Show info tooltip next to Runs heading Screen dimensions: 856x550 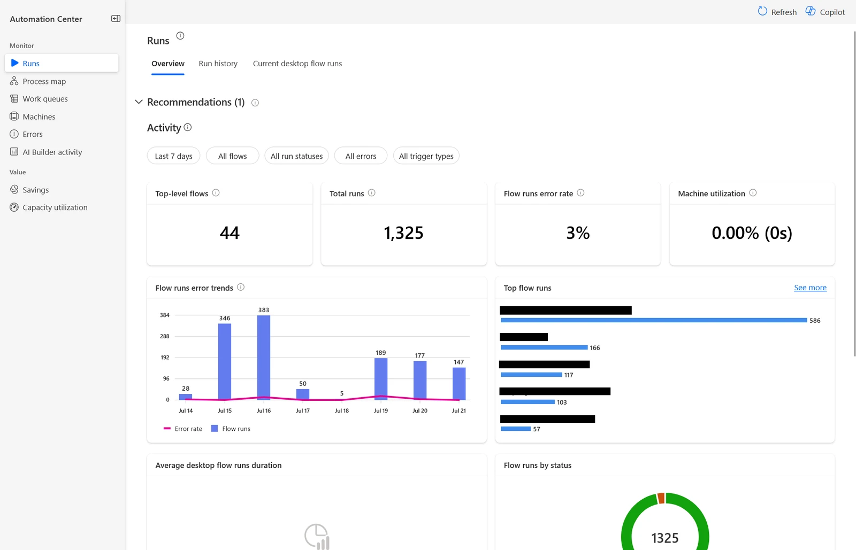click(180, 36)
